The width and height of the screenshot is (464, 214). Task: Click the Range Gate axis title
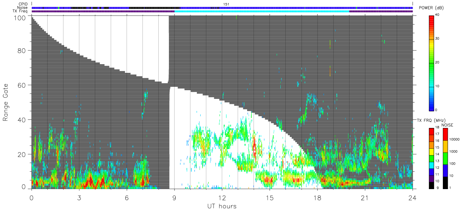[6, 102]
